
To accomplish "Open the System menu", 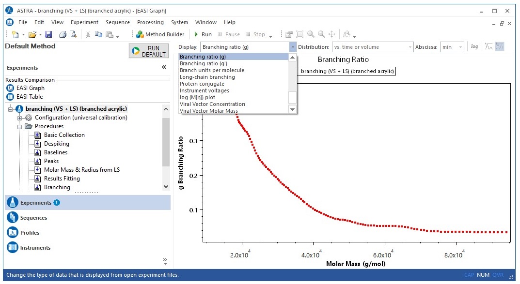I will pos(179,22).
